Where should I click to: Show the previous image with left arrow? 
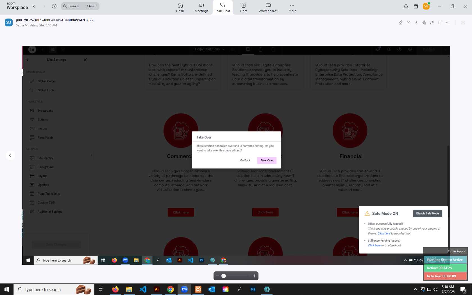tap(10, 155)
